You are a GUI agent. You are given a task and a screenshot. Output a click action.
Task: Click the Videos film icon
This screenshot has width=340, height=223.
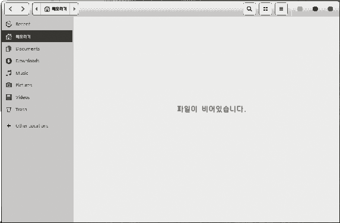click(9, 97)
